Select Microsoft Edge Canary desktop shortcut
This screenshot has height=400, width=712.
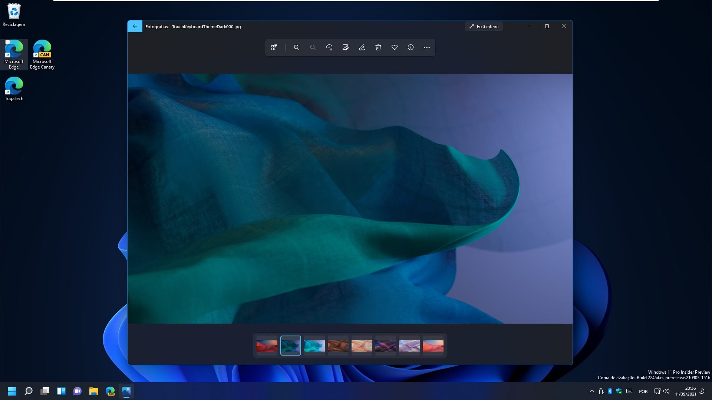point(42,54)
